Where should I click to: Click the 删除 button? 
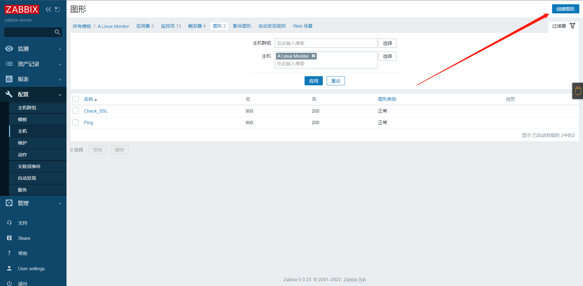coord(120,150)
